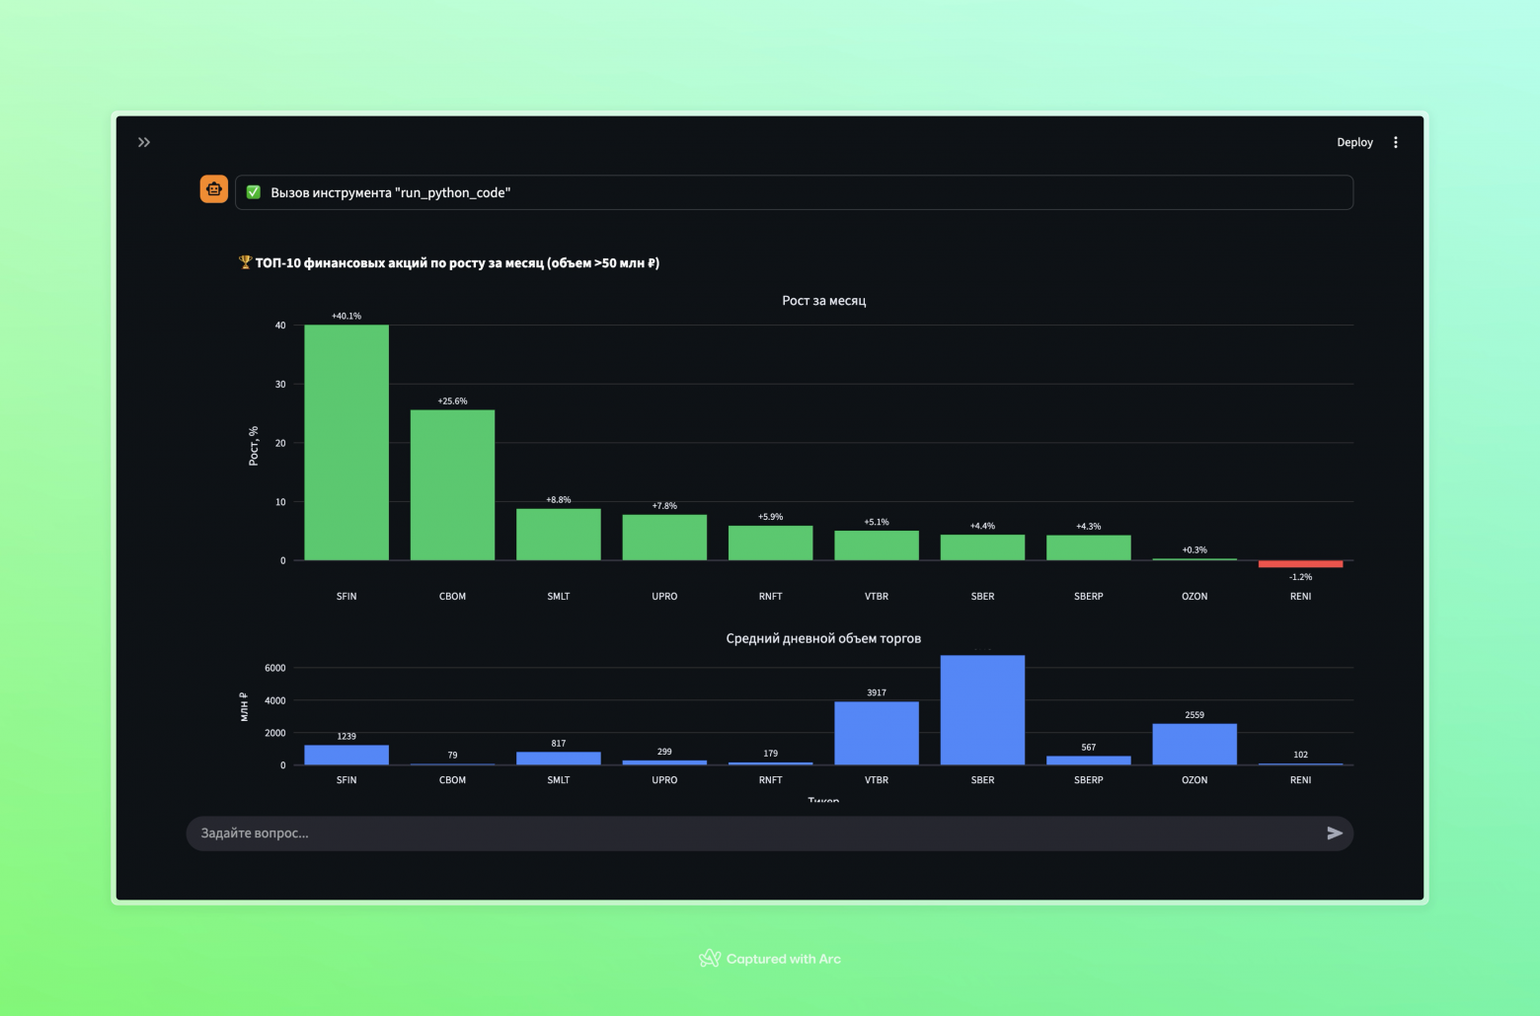Click the "+5.1%" value label
The height and width of the screenshot is (1016, 1540).
[877, 522]
